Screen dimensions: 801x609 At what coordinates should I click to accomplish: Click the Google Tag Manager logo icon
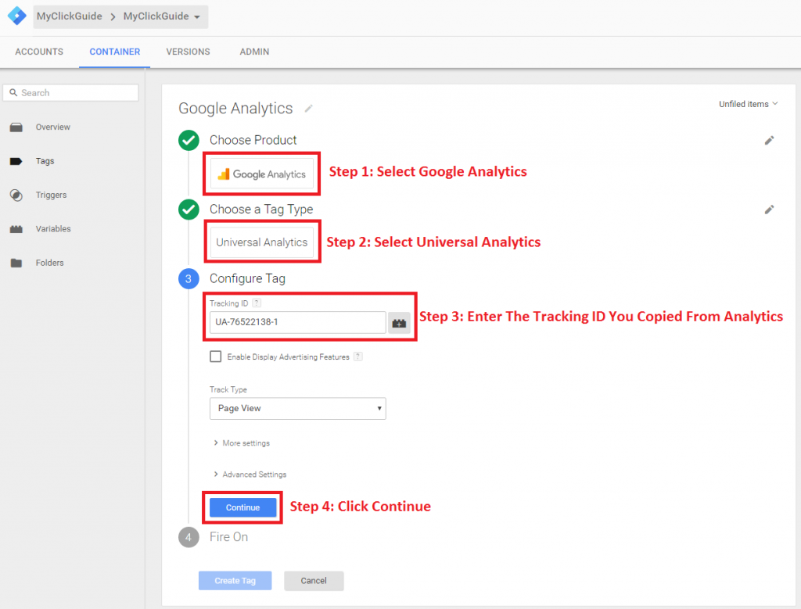point(16,16)
